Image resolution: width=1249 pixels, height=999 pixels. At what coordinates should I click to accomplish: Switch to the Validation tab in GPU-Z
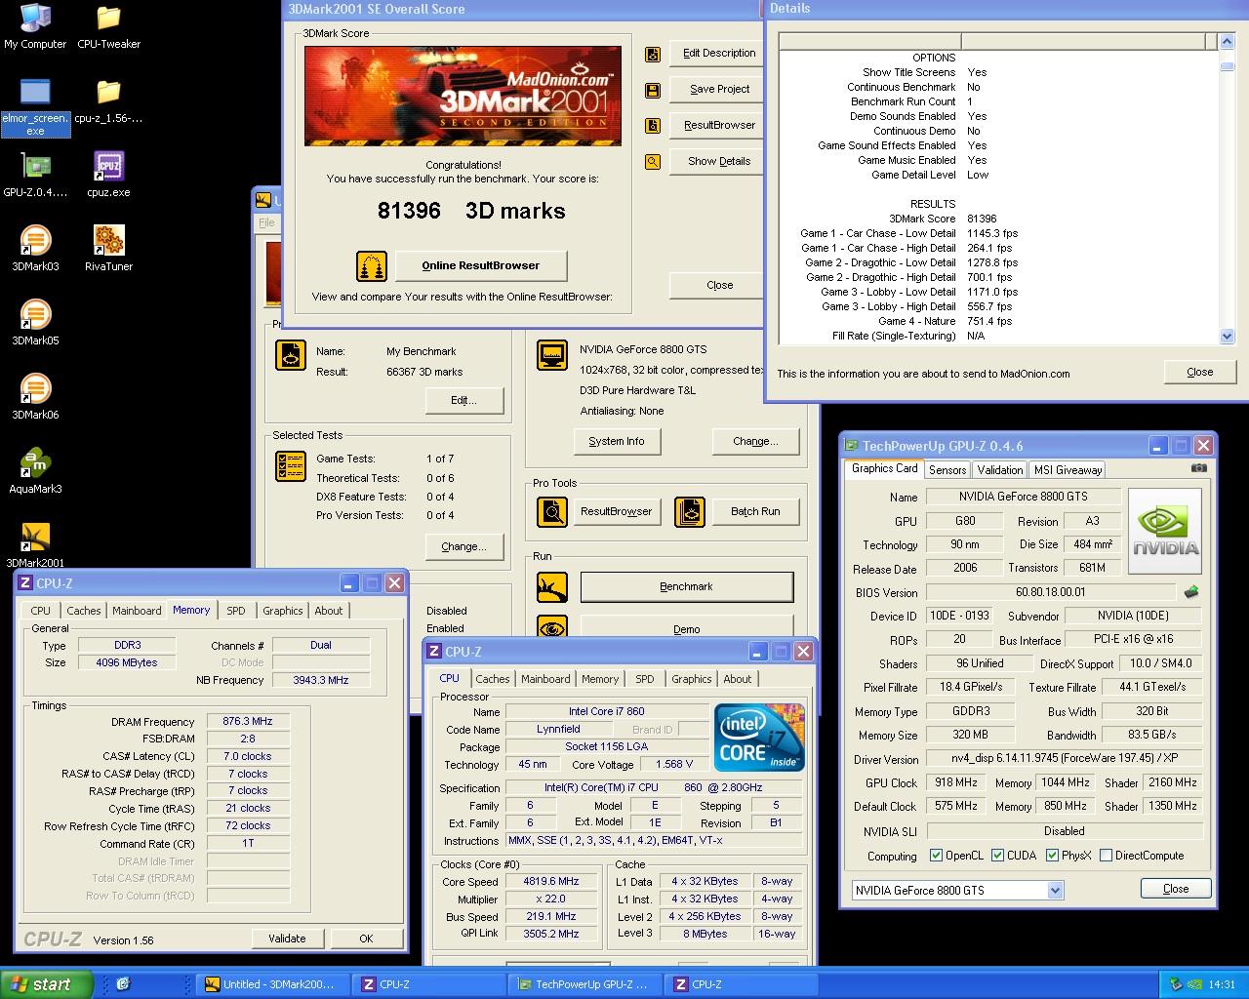click(x=1000, y=469)
